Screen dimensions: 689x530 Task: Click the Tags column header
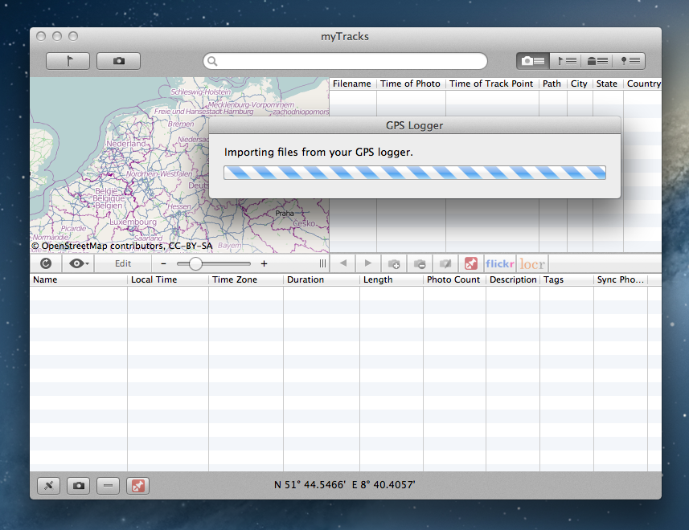click(567, 279)
